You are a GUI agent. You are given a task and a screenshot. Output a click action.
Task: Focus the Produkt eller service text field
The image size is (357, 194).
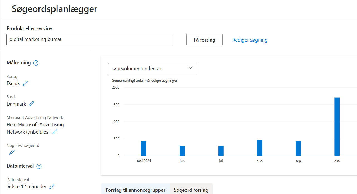coord(89,40)
